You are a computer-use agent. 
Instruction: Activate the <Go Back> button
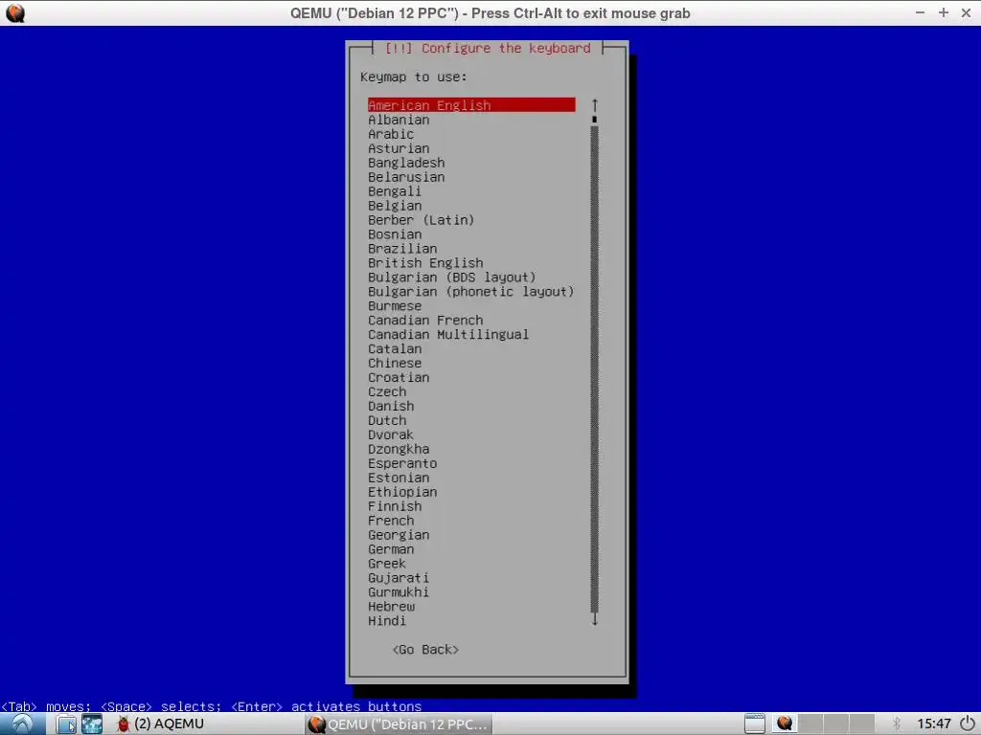(425, 650)
